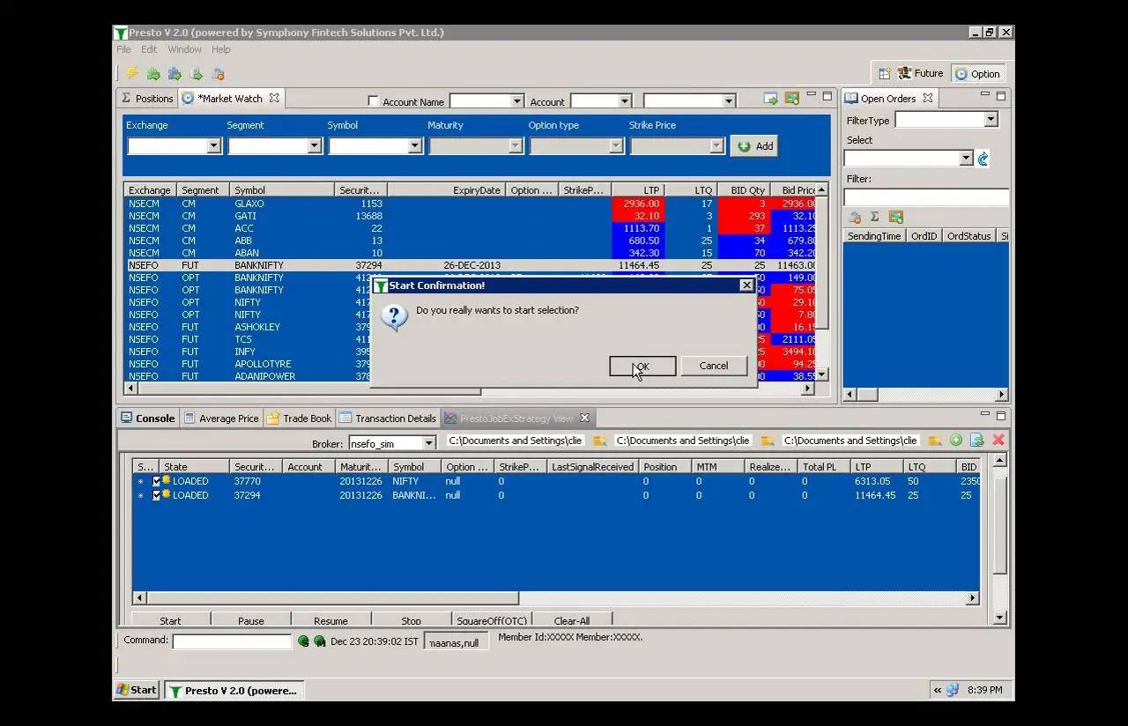
Task: Open the dropdown right of the Account field
Action: [x=729, y=101]
